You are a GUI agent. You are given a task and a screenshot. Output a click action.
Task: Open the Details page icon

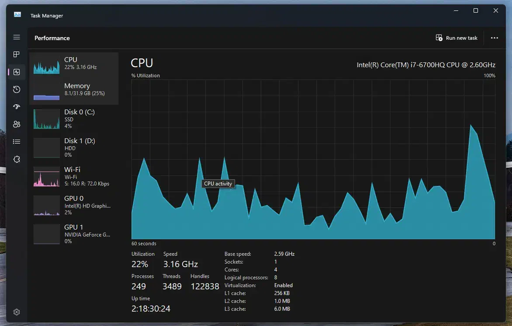pos(17,142)
